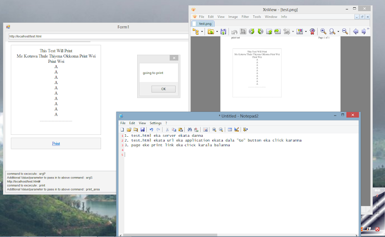Open dropdown arrow beside convert image icon
Viewport: 385px width, 237px height.
coord(293,32)
